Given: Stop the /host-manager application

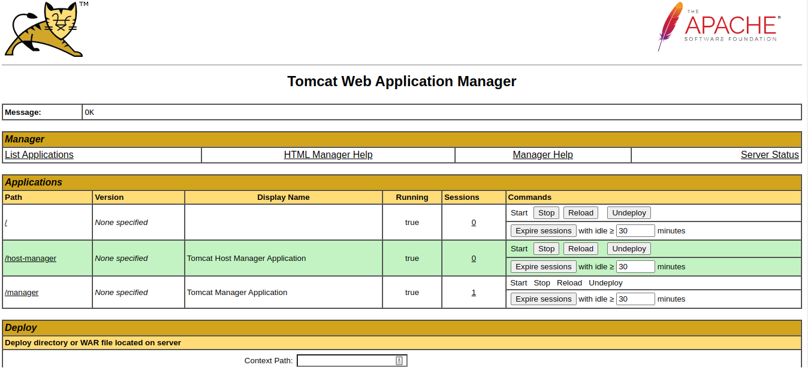Looking at the screenshot, I should pos(546,248).
